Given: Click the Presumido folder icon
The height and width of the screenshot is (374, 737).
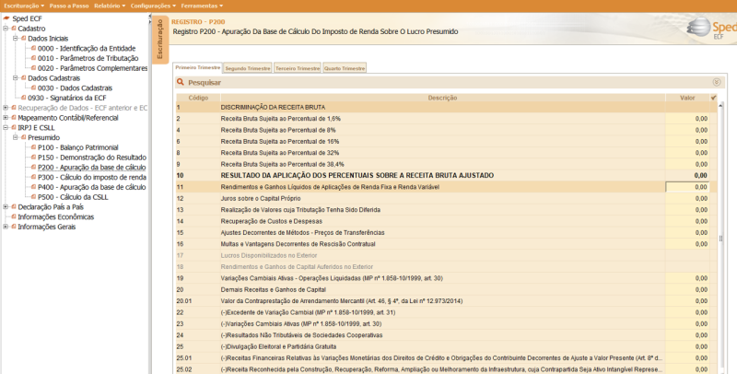Looking at the screenshot, I should 24,137.
